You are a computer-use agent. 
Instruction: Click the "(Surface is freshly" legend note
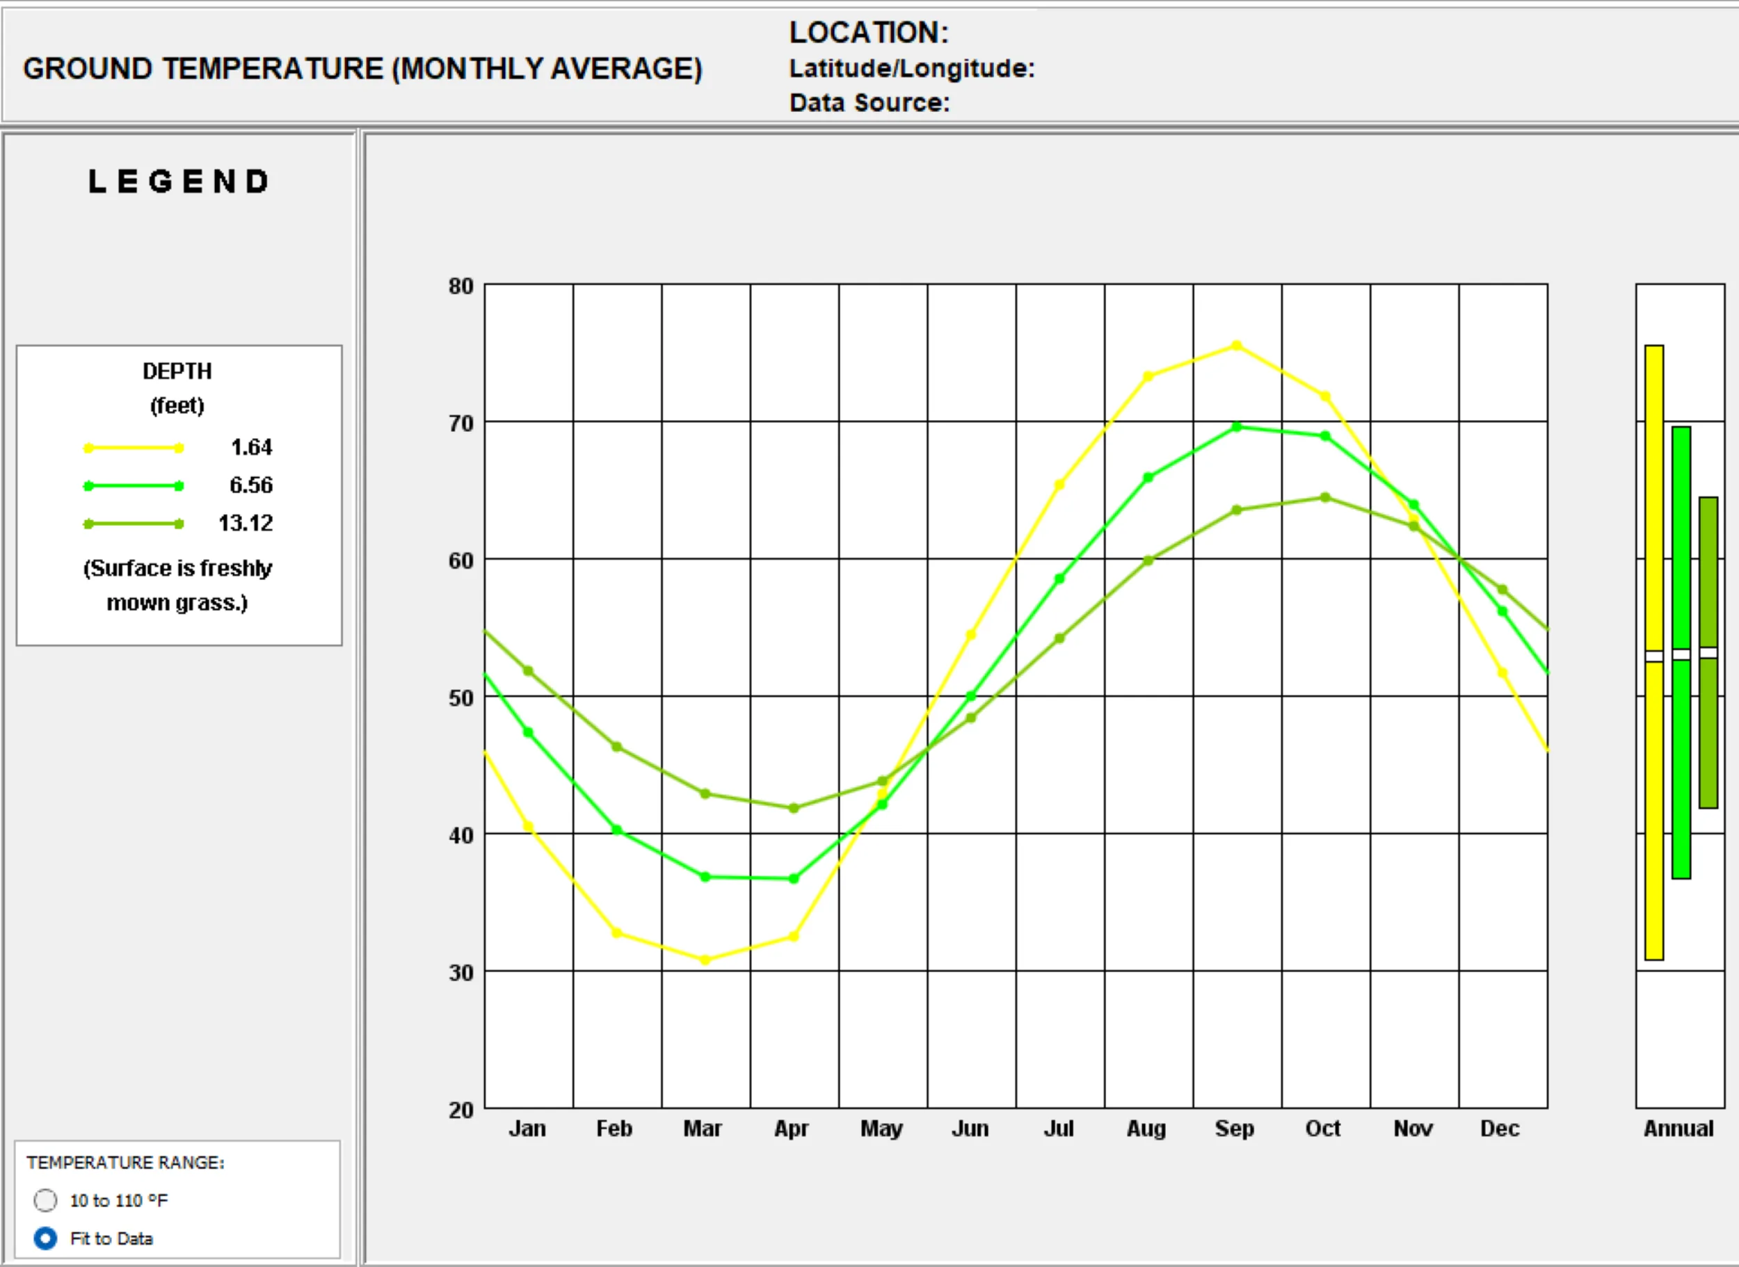tap(177, 568)
